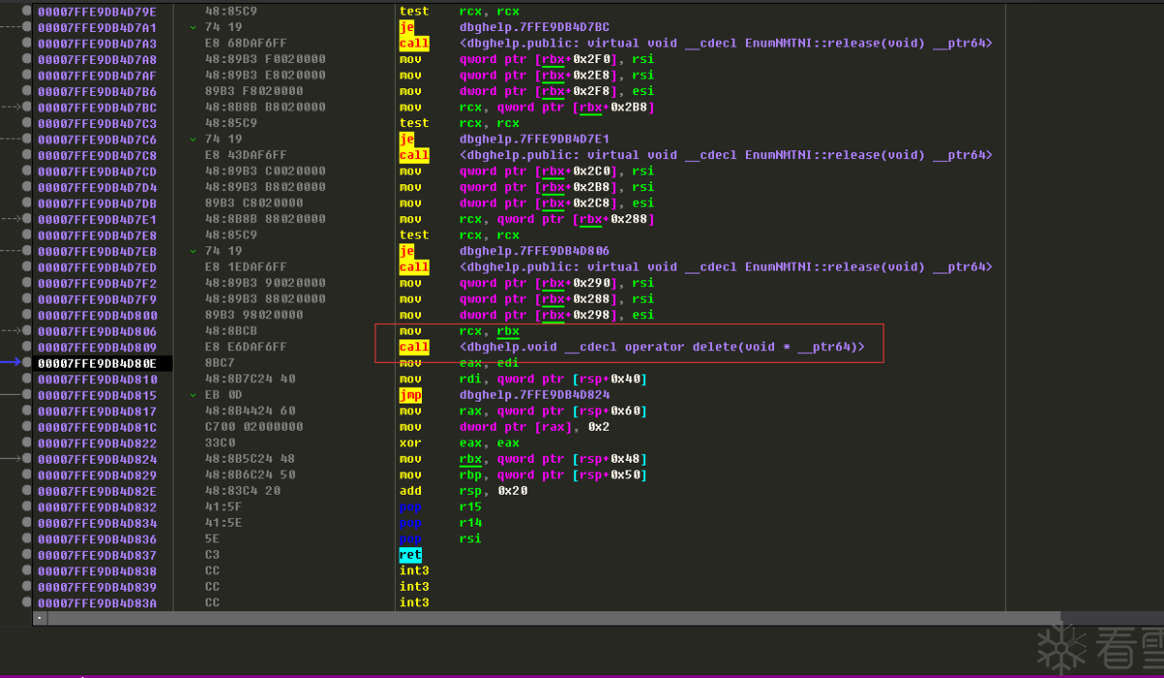Select address 00007FFE9DB4D7BC
Screen dimensions: 1164x678
click(x=97, y=108)
